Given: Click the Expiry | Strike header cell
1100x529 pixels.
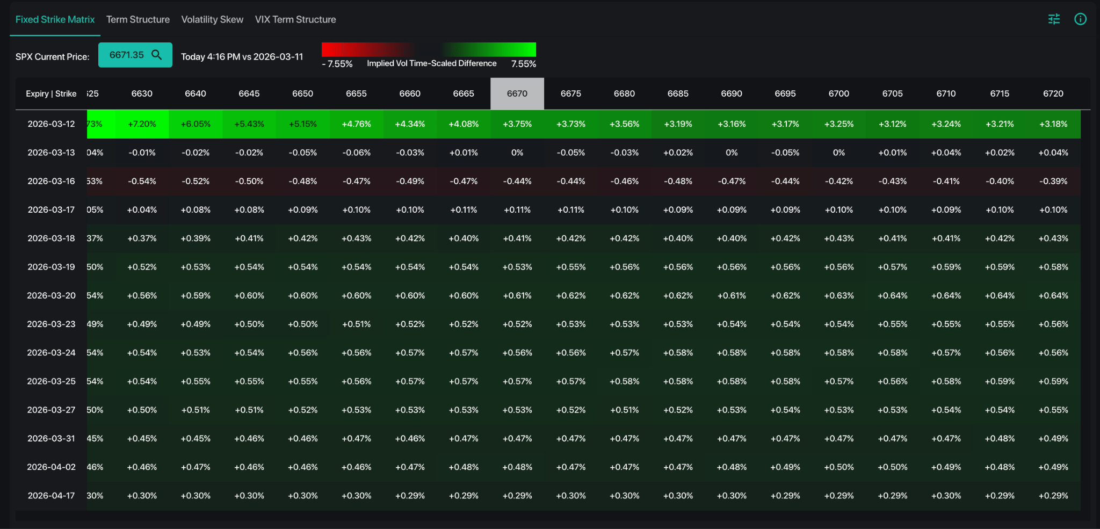Looking at the screenshot, I should (51, 93).
